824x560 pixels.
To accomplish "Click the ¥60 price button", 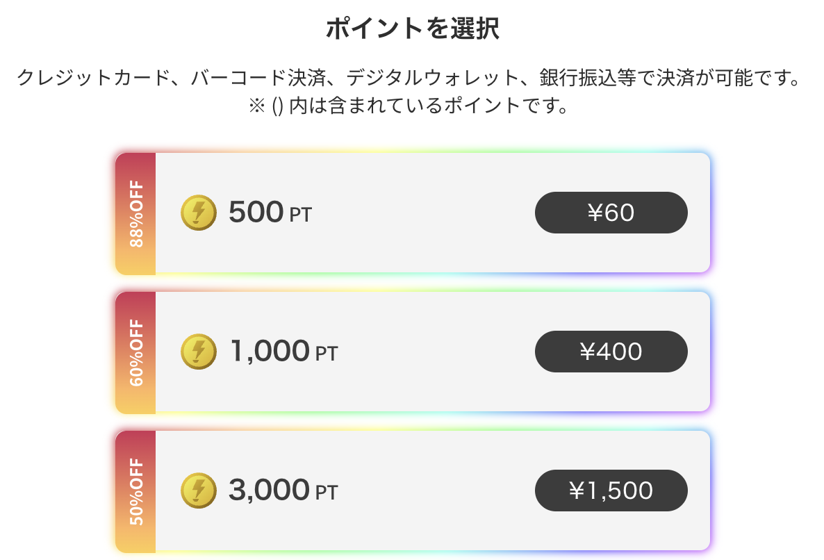I will [611, 213].
